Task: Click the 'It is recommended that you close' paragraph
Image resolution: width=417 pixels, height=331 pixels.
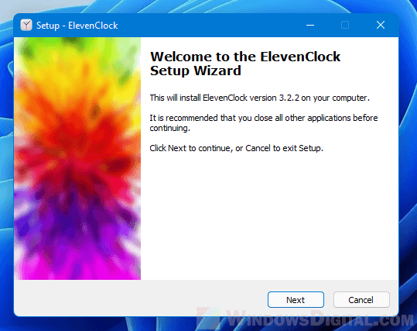Action: coord(264,122)
